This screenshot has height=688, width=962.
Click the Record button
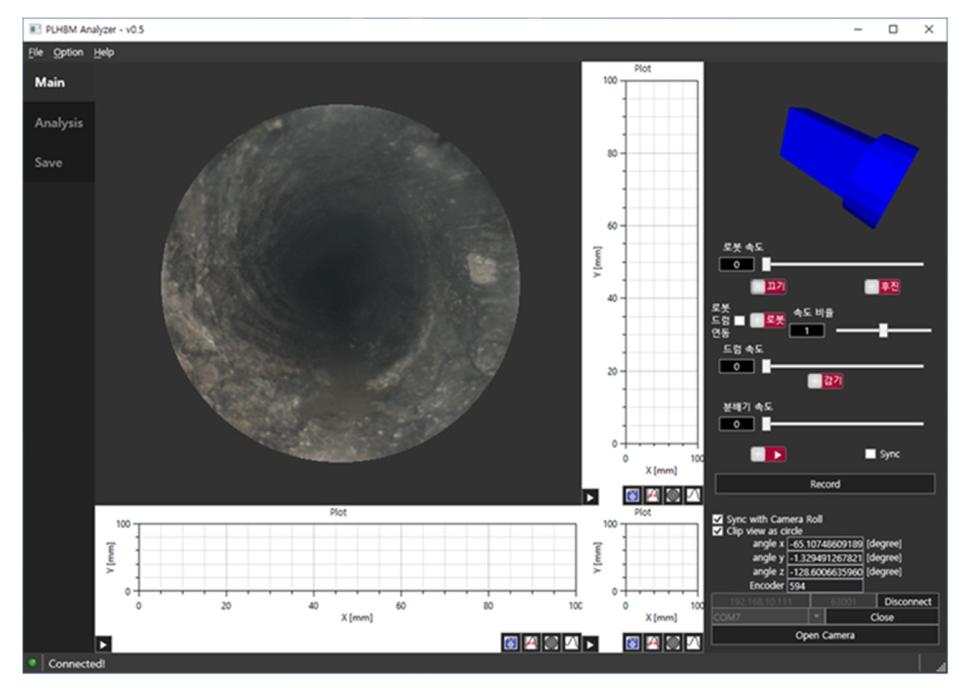tap(824, 483)
